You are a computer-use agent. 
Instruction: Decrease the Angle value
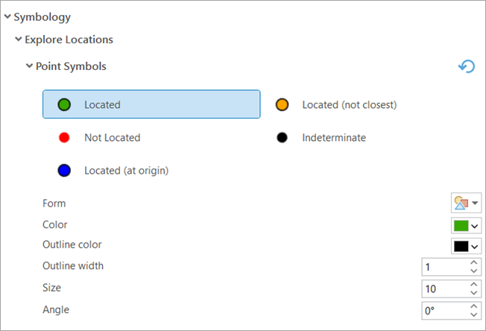point(473,315)
